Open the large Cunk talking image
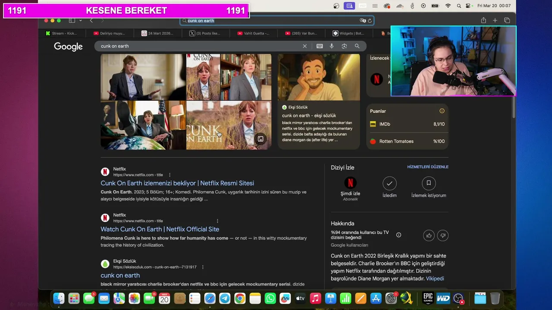This screenshot has width=552, height=310. click(143, 77)
